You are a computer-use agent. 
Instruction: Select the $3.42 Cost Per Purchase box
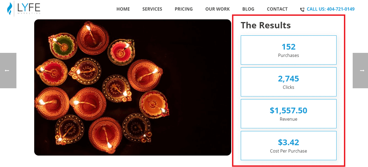289,145
